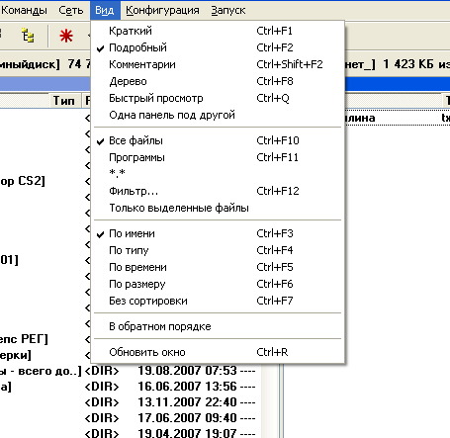
Task: Close the open Вид menu
Action: 105,10
